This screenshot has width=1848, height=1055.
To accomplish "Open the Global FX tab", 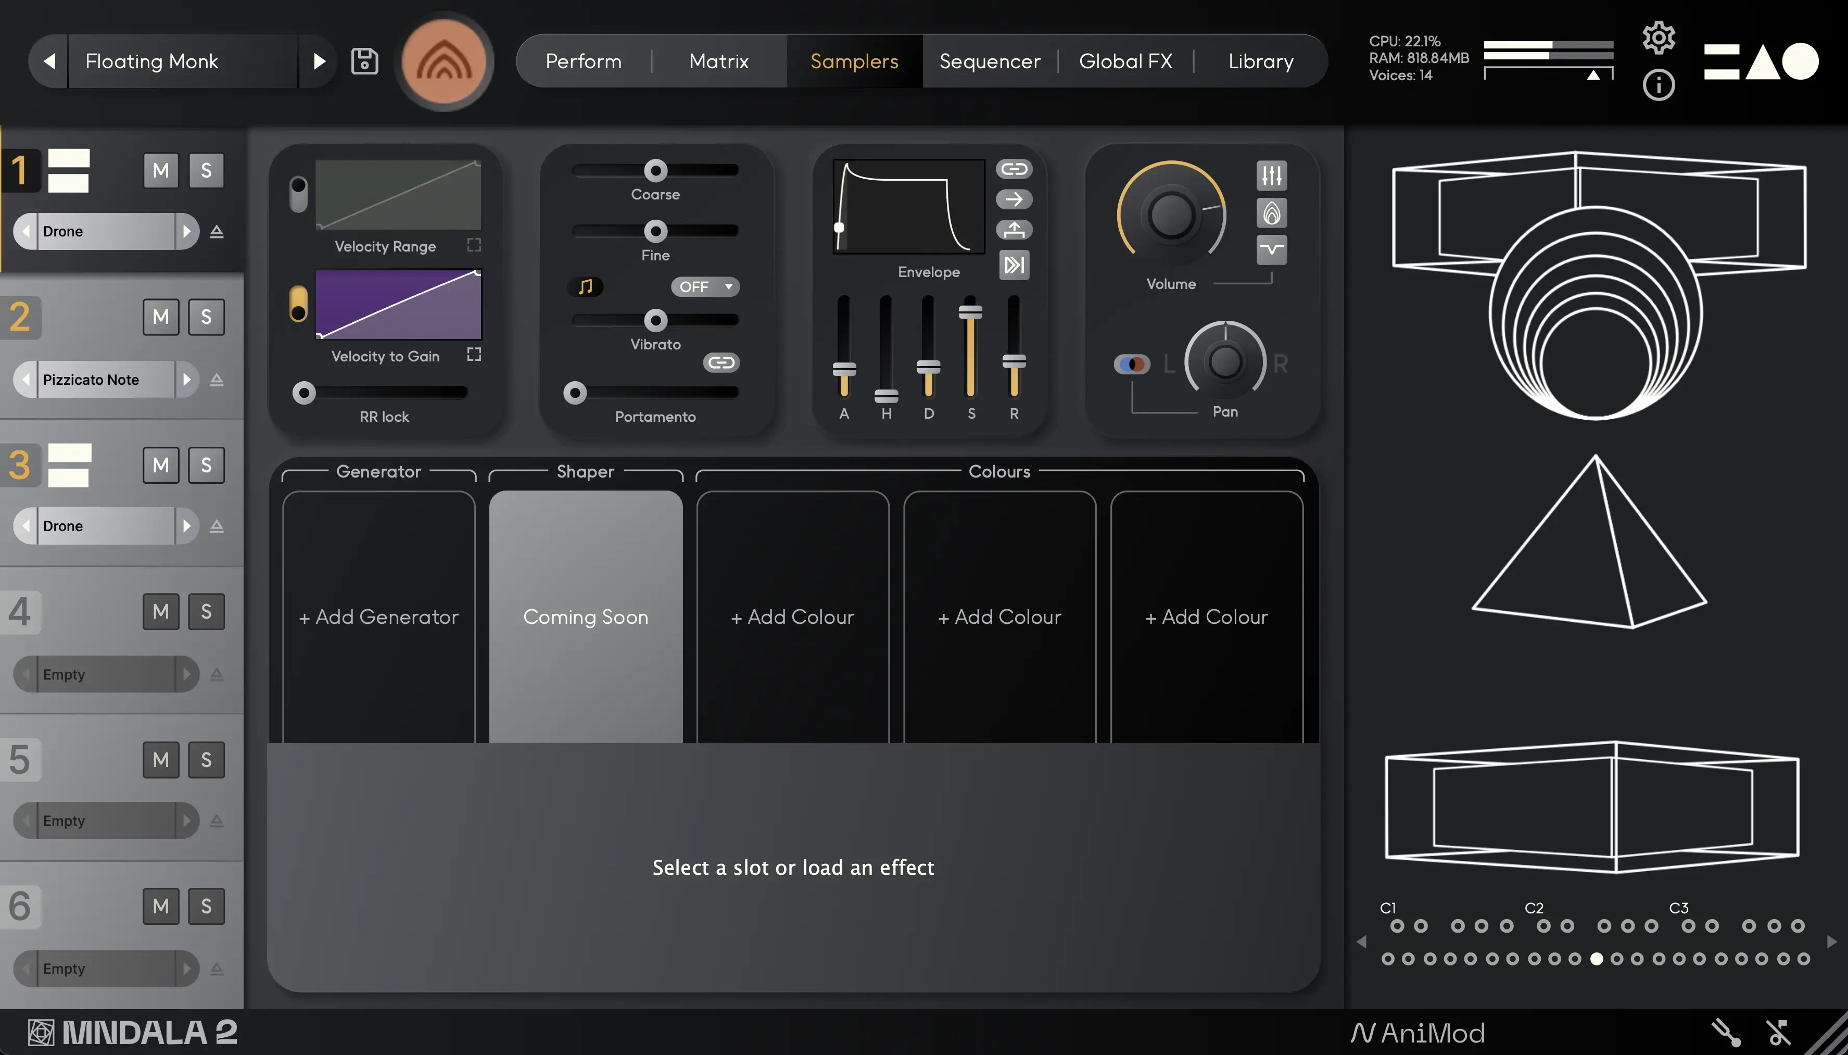I will (1125, 61).
